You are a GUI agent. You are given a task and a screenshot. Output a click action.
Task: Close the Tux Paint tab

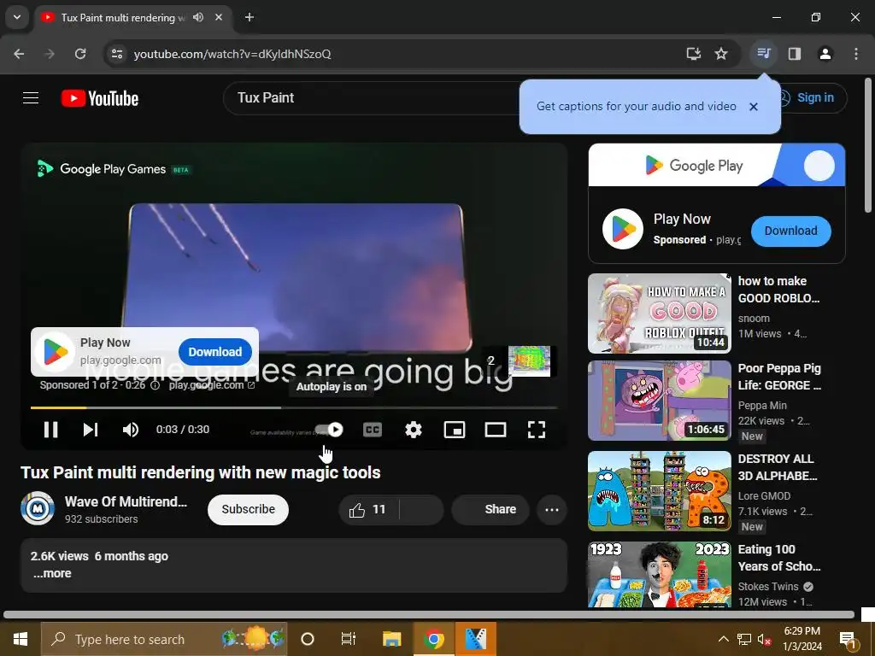click(x=219, y=17)
